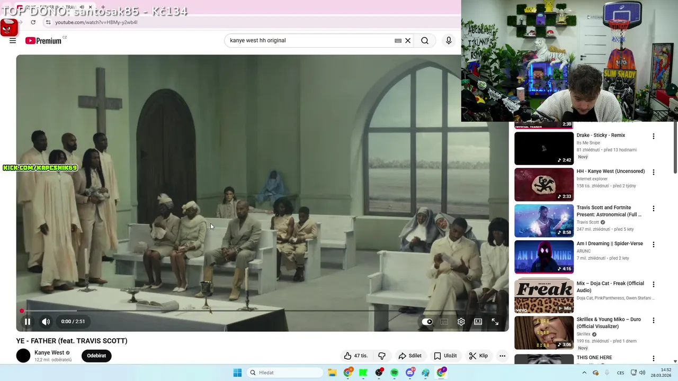
Task: Toggle the autoplay switch in player
Action: coord(427,322)
